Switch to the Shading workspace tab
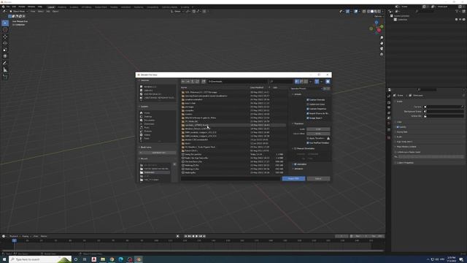This screenshot has height=263, width=467. tap(114, 7)
